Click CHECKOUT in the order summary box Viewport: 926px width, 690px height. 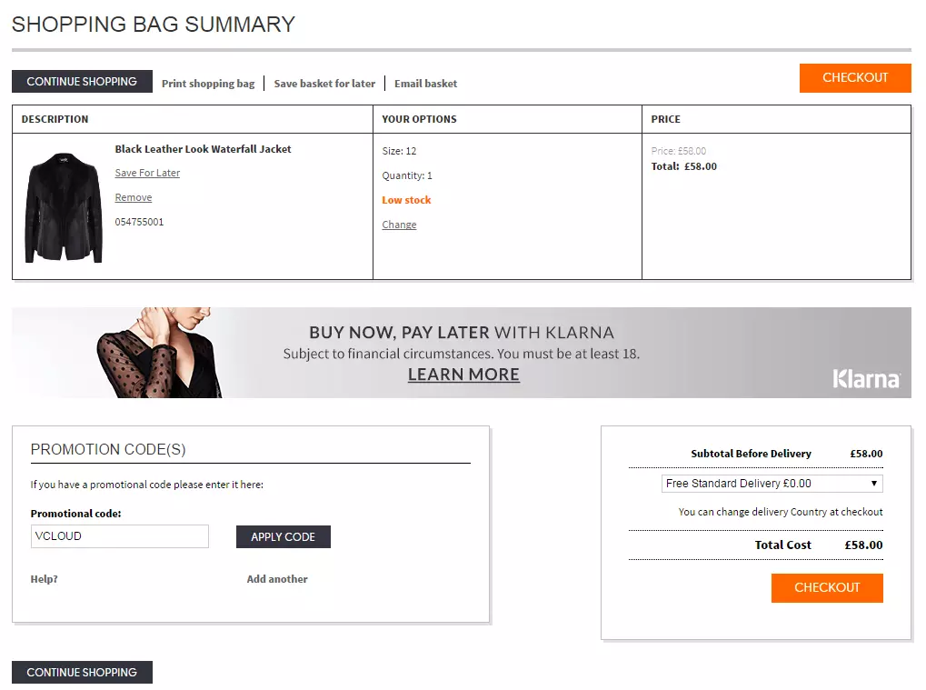pyautogui.click(x=826, y=587)
